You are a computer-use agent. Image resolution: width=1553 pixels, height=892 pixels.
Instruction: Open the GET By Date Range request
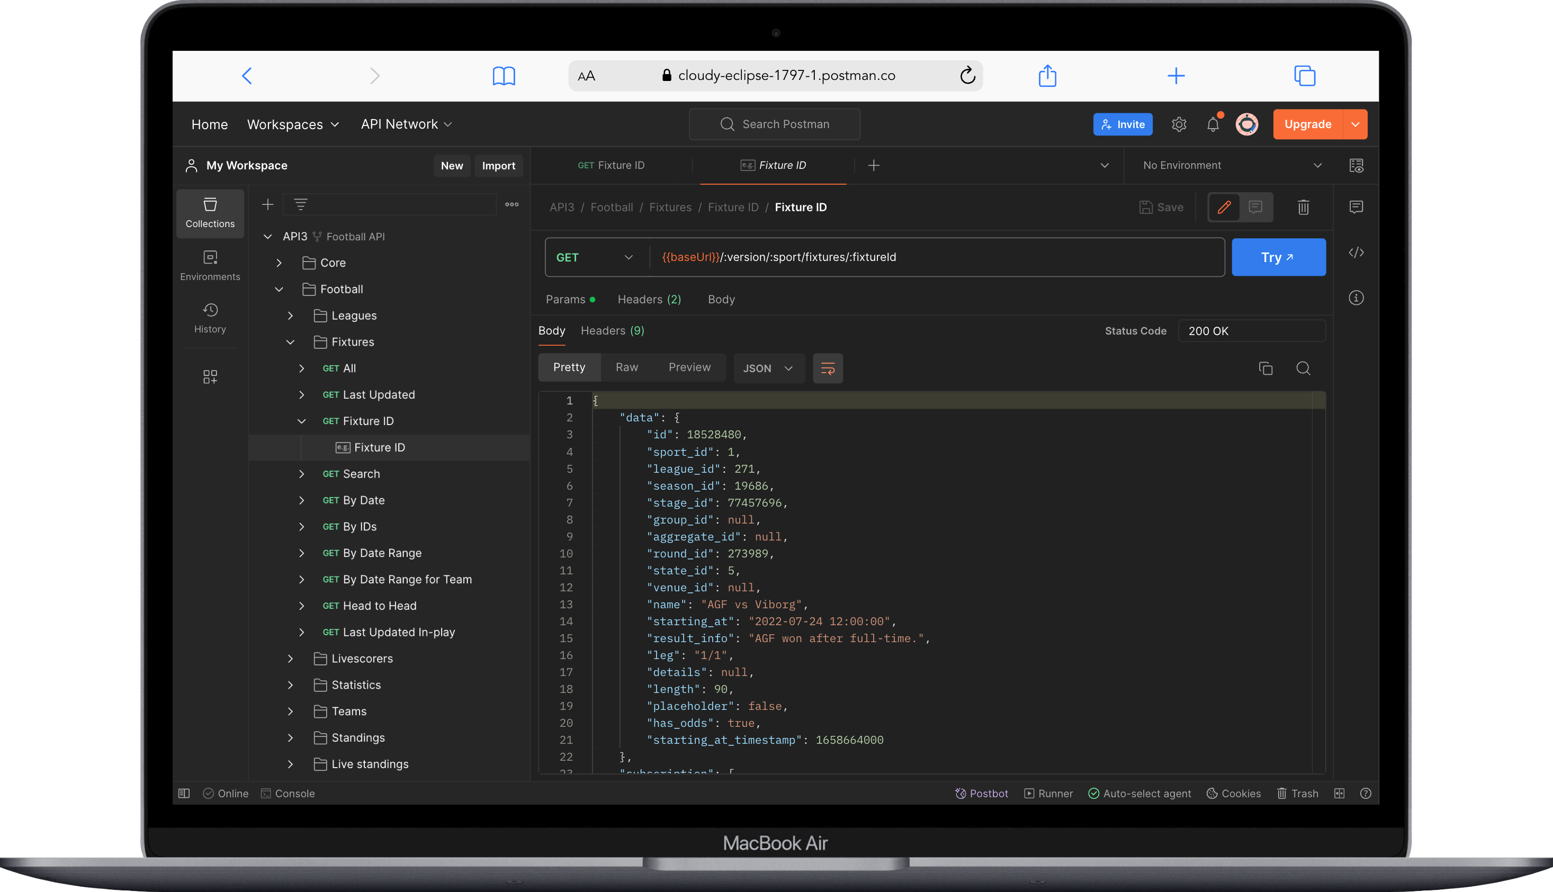[x=372, y=553]
